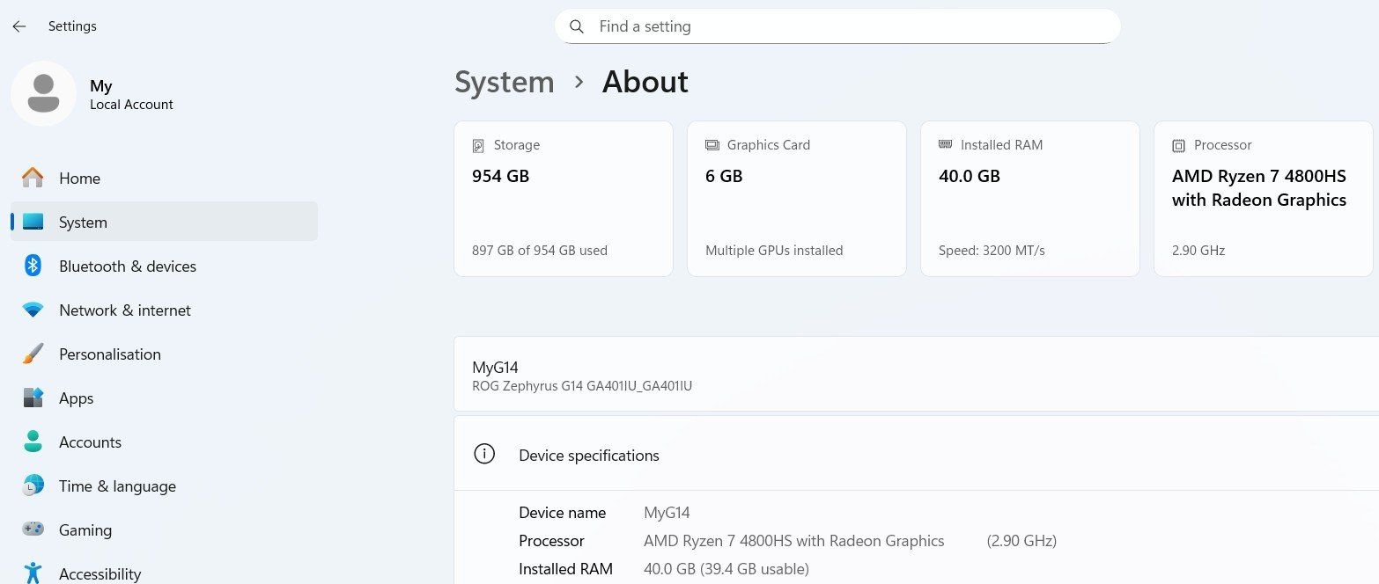
Task: Click the Graphics Card icon
Action: (x=712, y=145)
